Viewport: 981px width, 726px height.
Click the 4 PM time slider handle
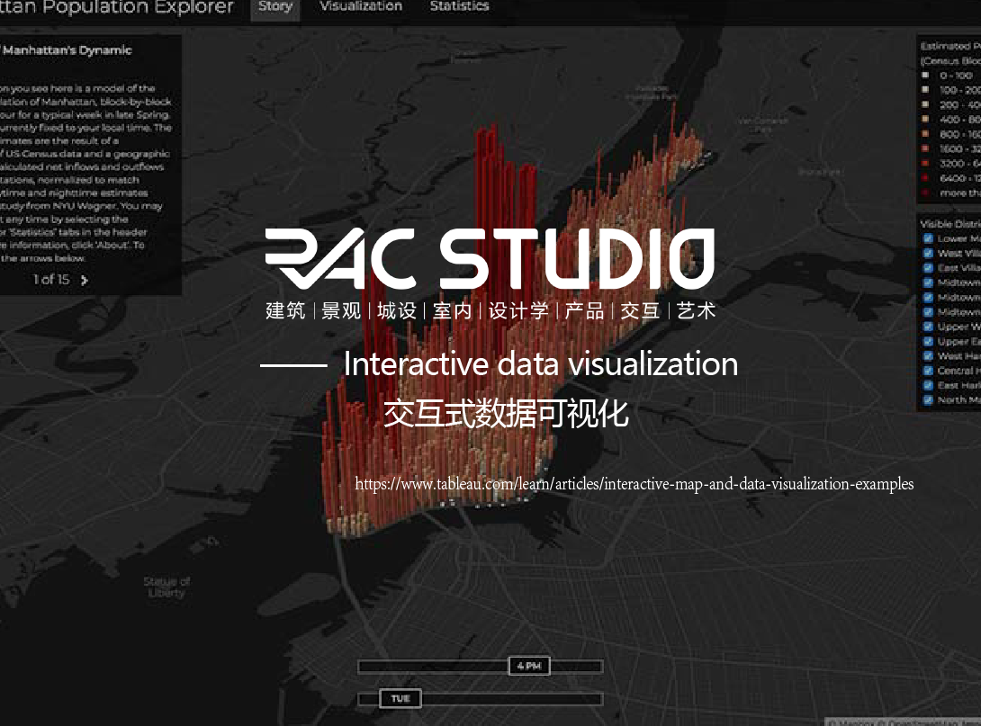click(x=529, y=666)
